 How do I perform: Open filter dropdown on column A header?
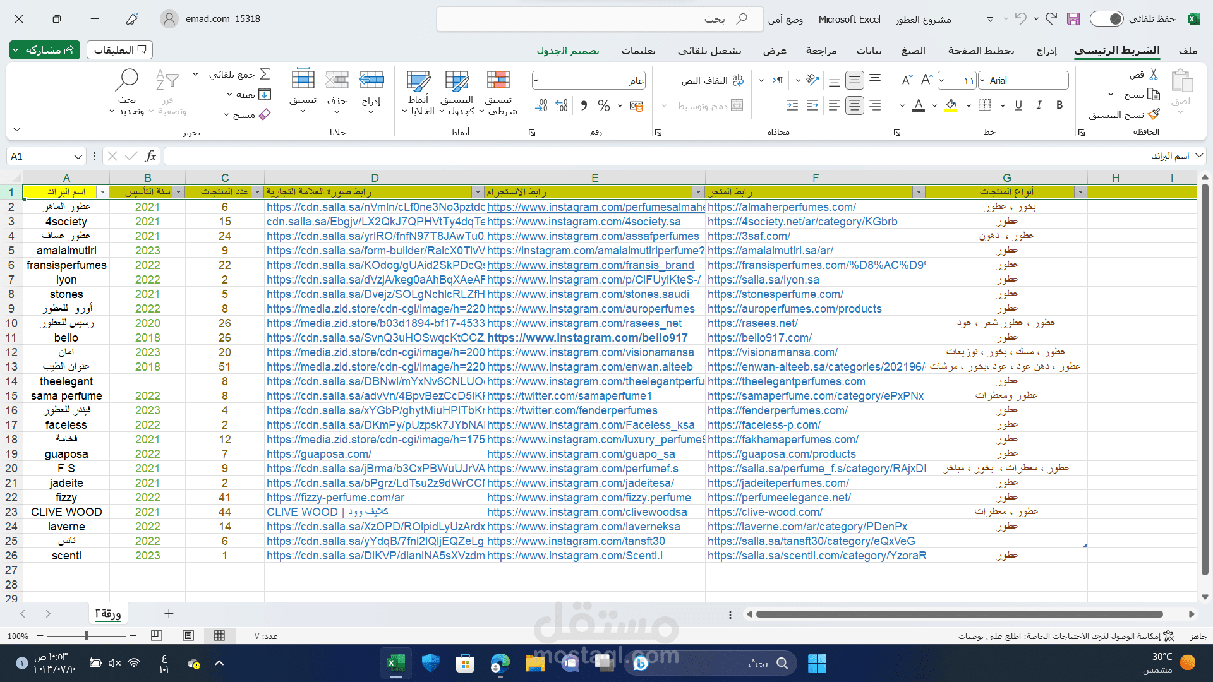[x=102, y=192]
